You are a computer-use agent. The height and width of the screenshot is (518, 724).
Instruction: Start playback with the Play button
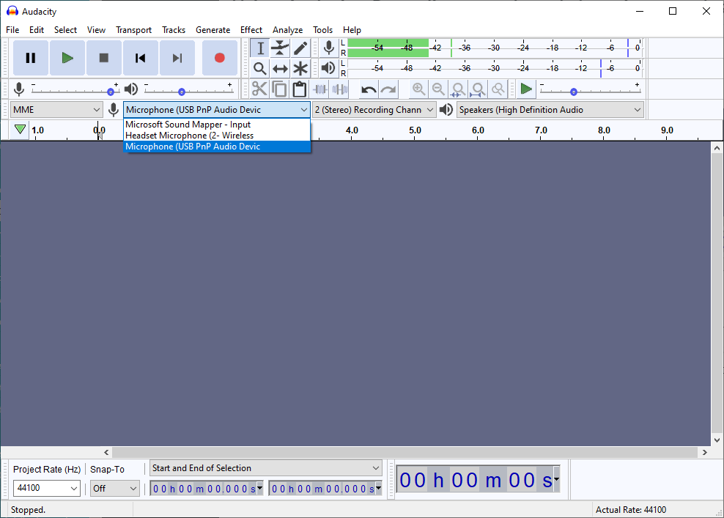click(67, 58)
